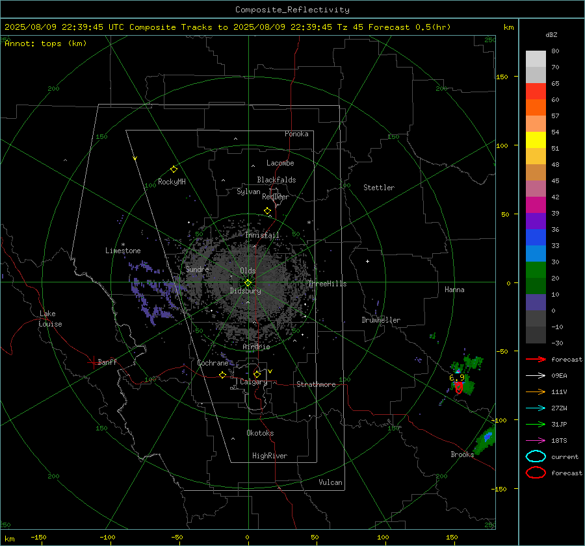Click the HighRiver label

[270, 456]
